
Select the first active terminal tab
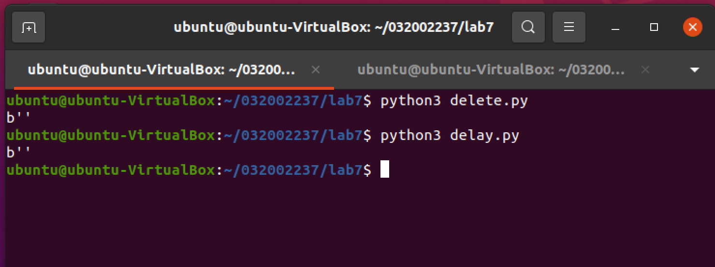click(161, 70)
